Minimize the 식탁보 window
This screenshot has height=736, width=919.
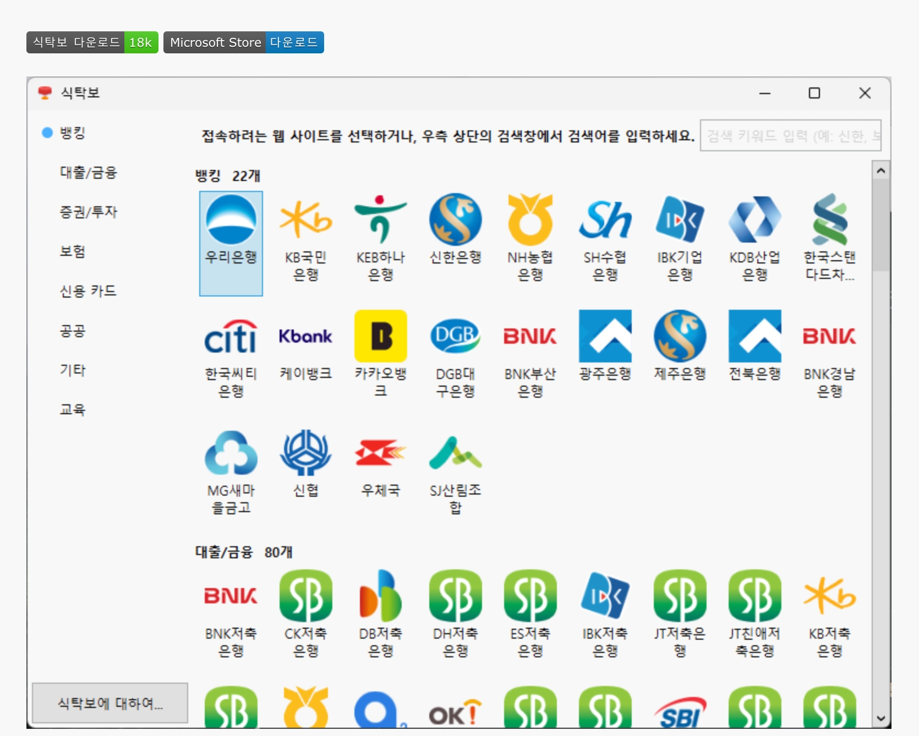click(765, 94)
